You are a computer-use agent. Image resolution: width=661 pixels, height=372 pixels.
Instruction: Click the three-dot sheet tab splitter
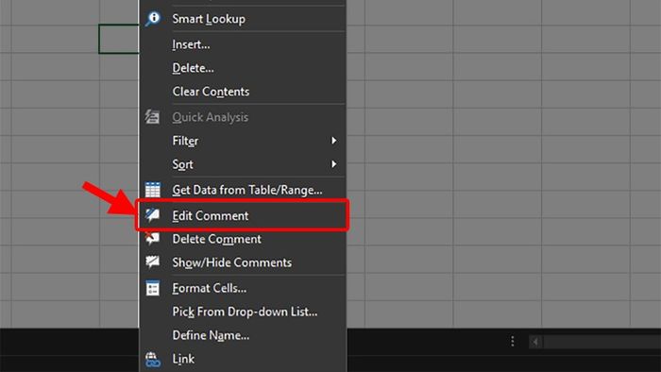pyautogui.click(x=512, y=341)
